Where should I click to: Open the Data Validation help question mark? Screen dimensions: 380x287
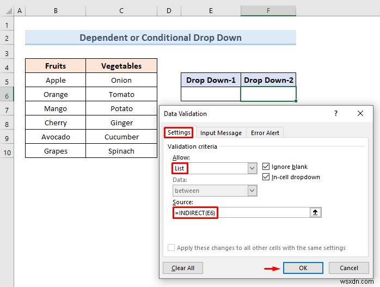tap(336, 113)
